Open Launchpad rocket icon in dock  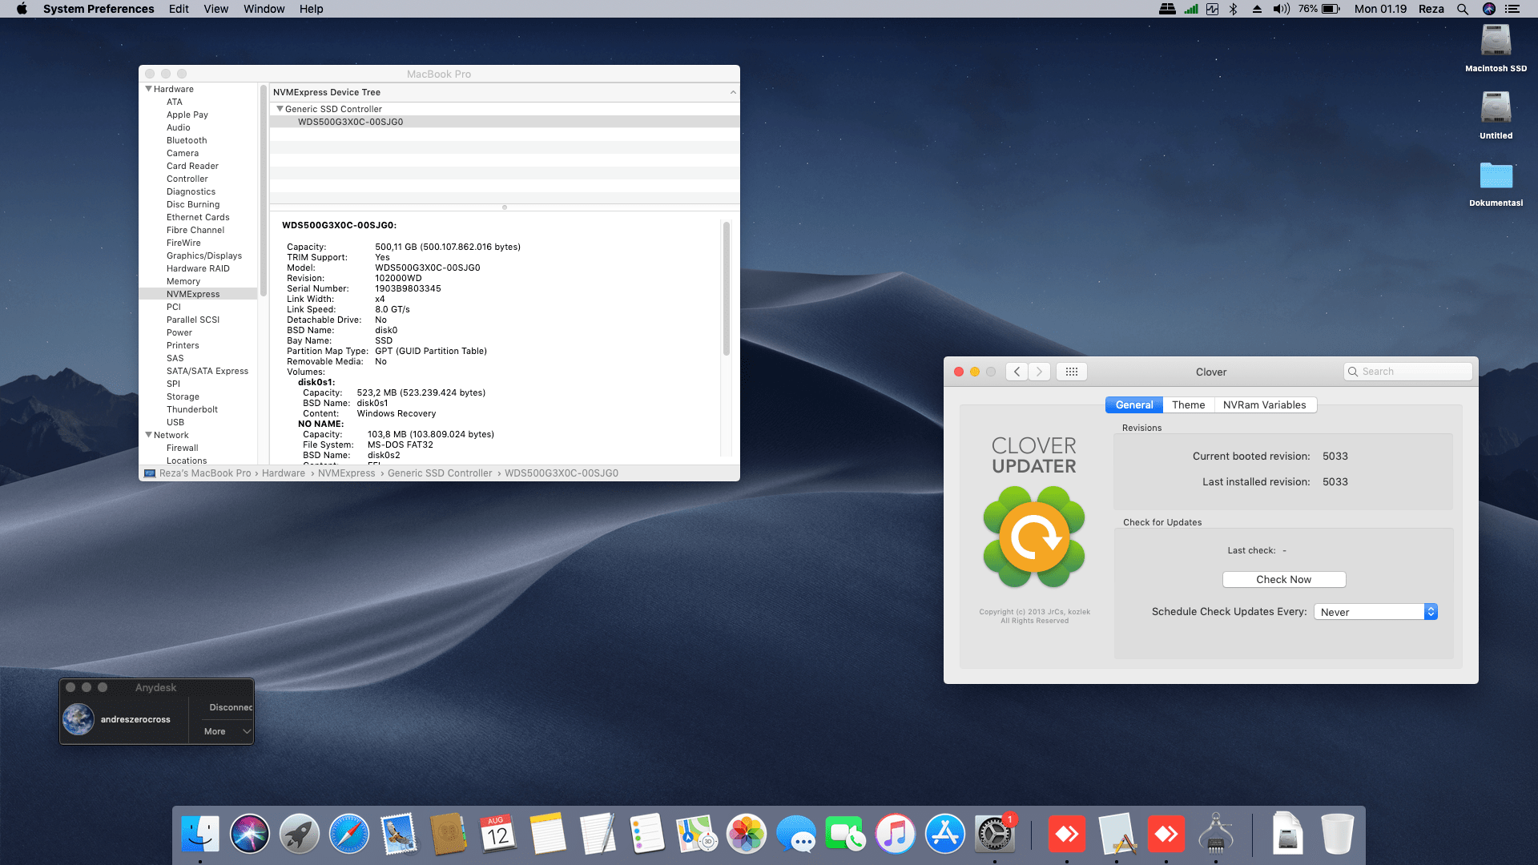point(300,834)
